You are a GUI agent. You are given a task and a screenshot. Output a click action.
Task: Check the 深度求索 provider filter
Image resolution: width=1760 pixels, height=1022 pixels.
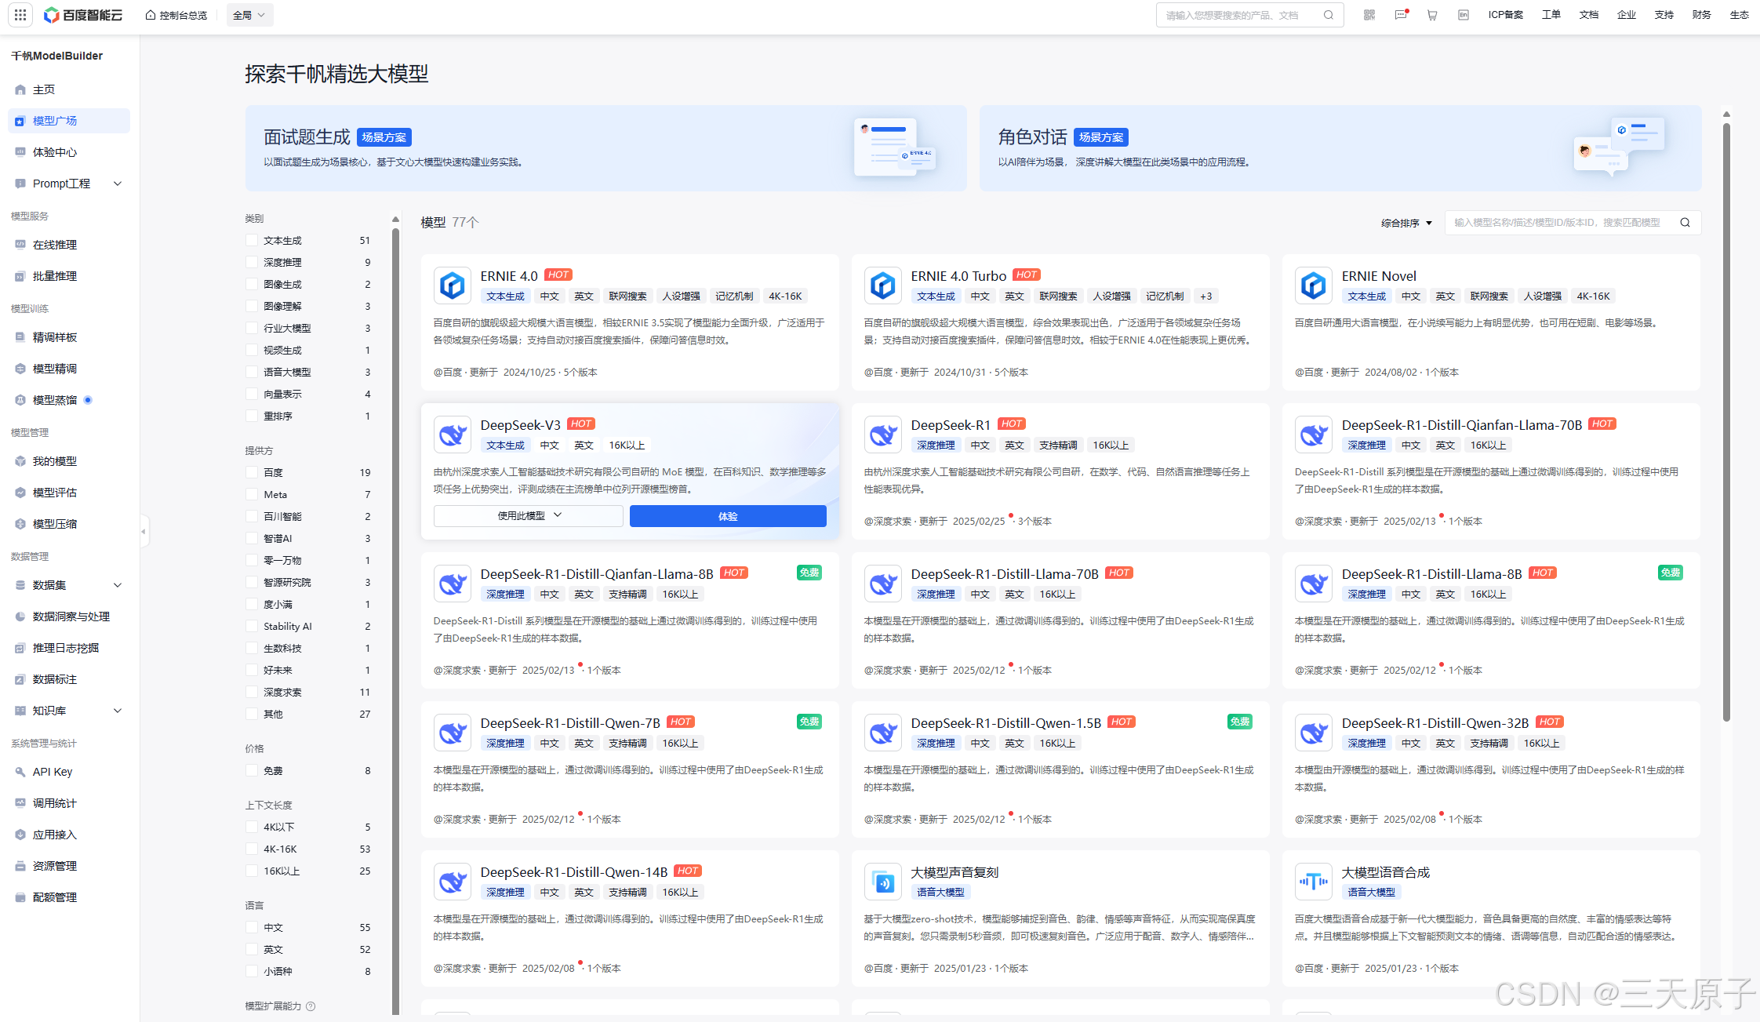tap(252, 693)
